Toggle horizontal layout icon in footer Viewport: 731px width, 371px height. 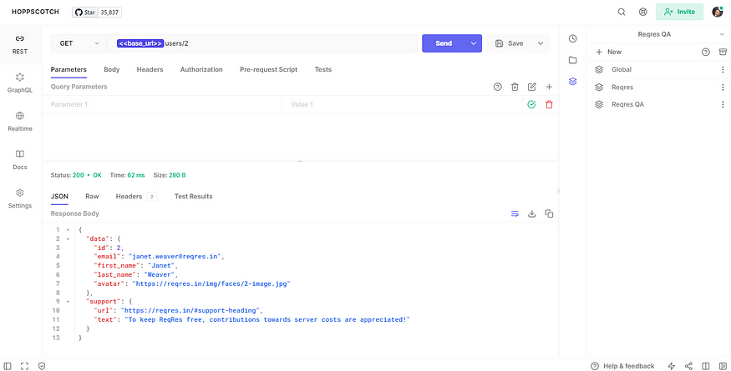(706, 366)
